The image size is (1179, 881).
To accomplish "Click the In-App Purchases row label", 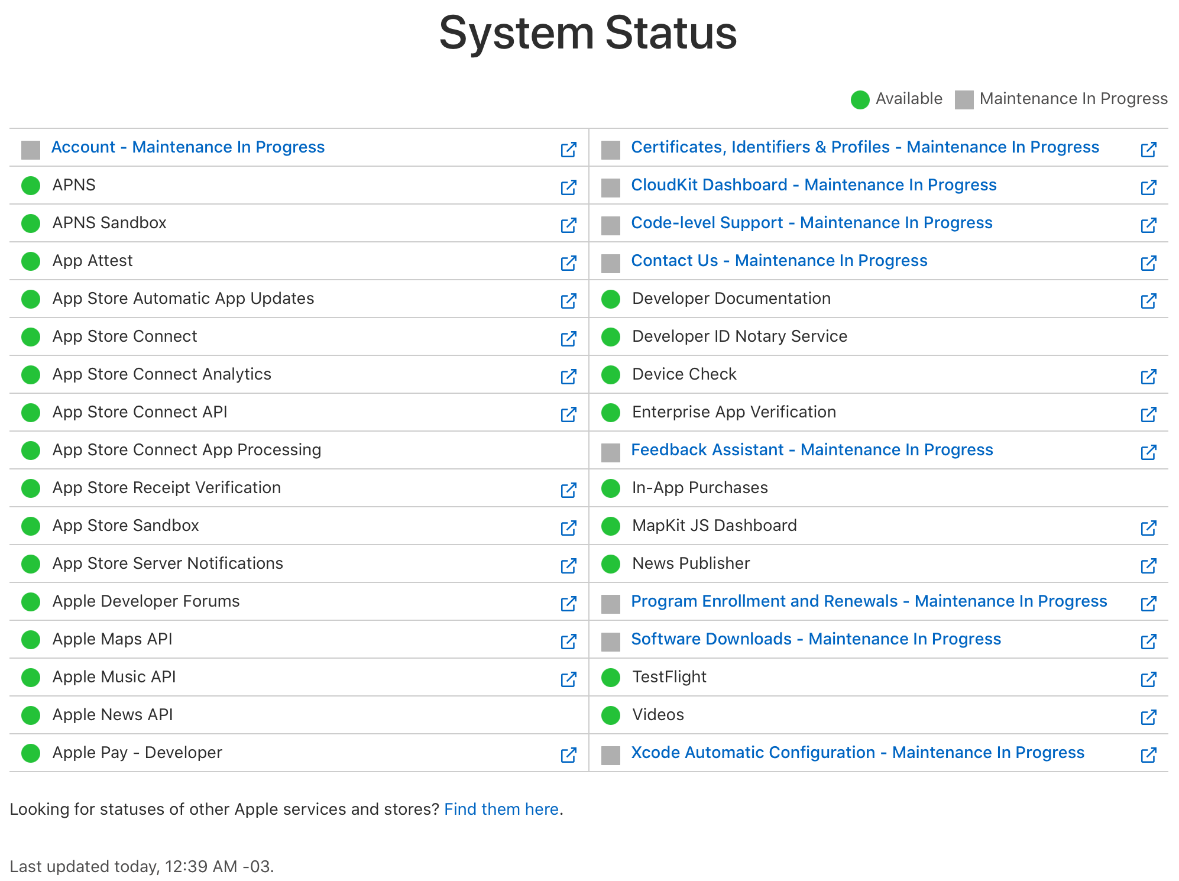I will click(x=700, y=488).
